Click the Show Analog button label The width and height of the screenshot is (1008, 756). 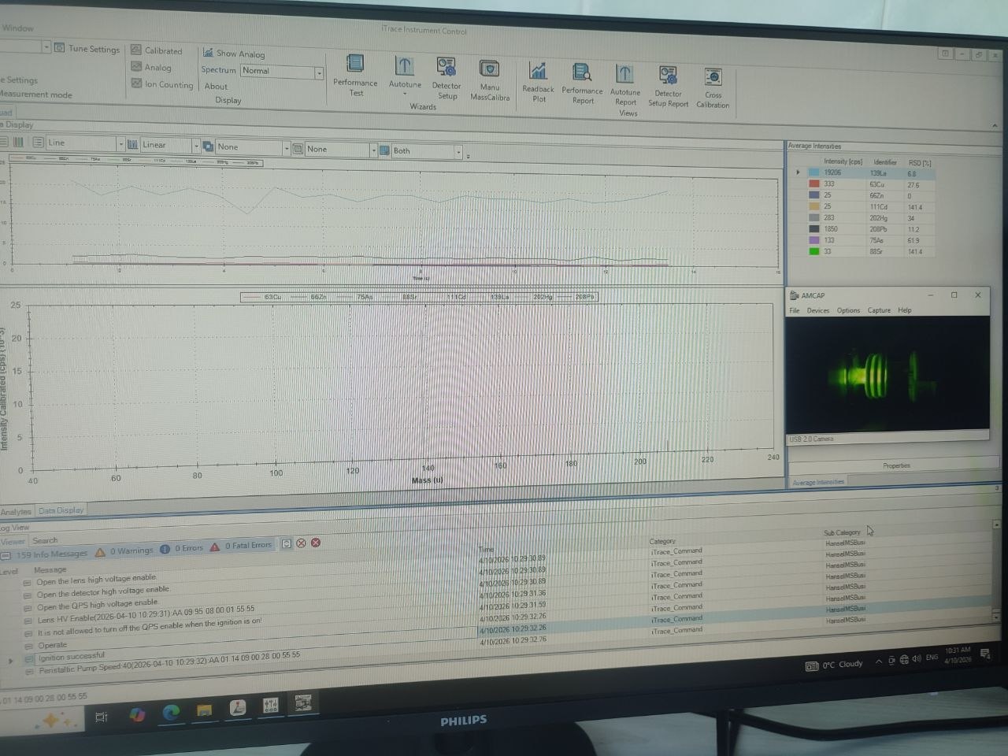coord(240,54)
